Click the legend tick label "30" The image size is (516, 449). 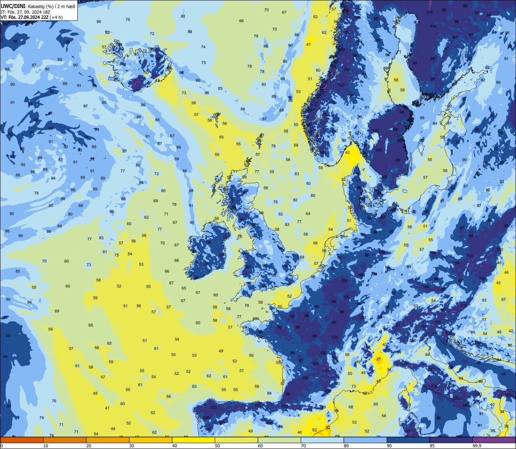click(x=131, y=446)
